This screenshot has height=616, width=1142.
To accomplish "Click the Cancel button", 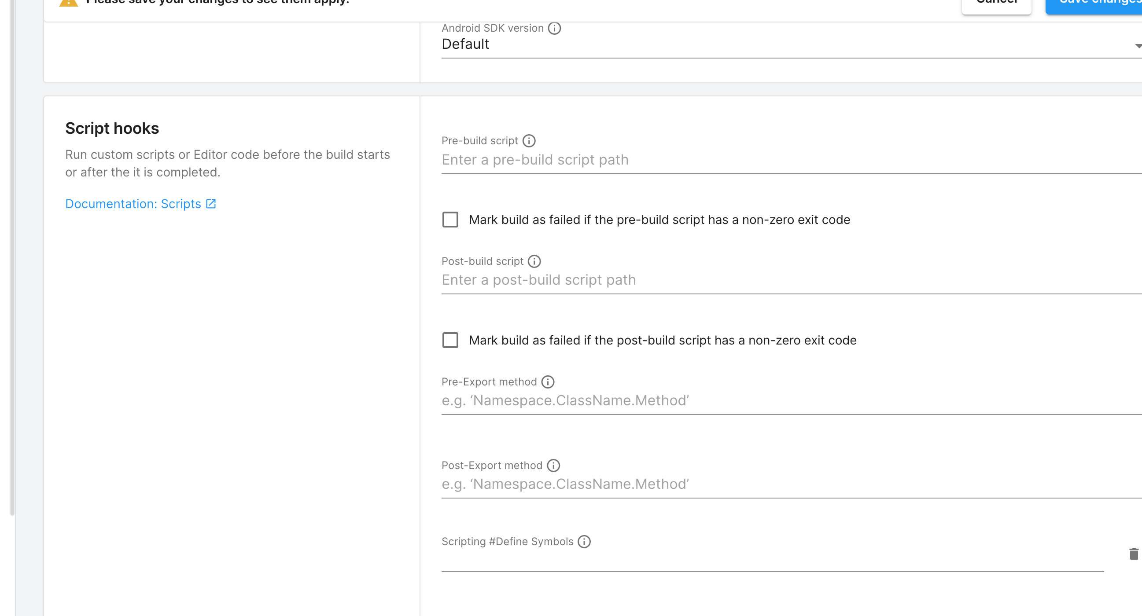I will 996,4.
